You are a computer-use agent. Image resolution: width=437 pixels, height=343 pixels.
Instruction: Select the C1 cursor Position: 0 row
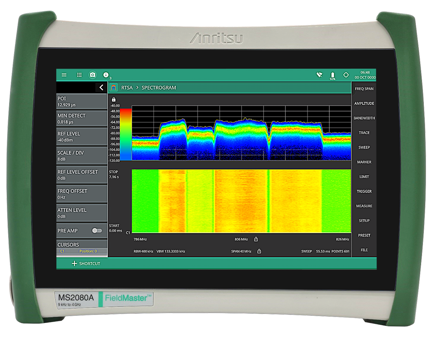point(82,251)
